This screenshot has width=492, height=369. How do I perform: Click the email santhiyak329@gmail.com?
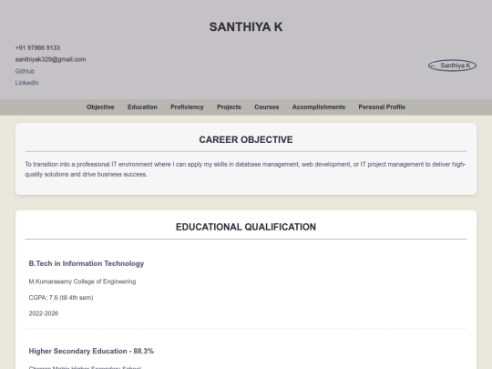coord(50,59)
